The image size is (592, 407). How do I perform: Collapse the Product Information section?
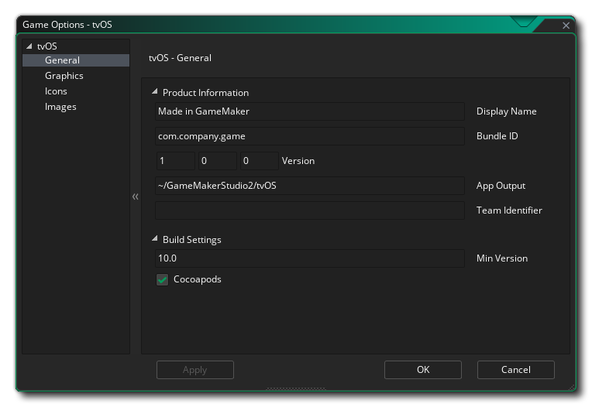pos(154,91)
